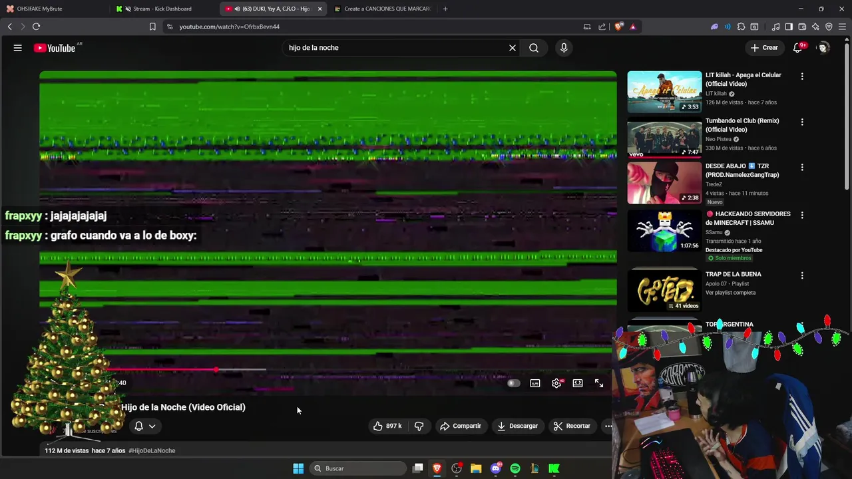Open Brave Rewards triangle icon

click(632, 27)
